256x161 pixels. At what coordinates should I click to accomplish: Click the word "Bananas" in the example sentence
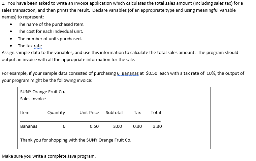point(130,73)
